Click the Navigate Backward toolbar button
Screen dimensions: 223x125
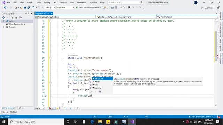[x=5, y=8]
